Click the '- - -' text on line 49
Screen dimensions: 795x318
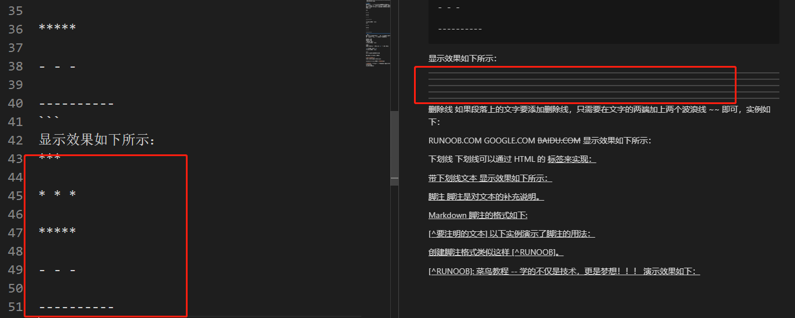[x=57, y=270]
